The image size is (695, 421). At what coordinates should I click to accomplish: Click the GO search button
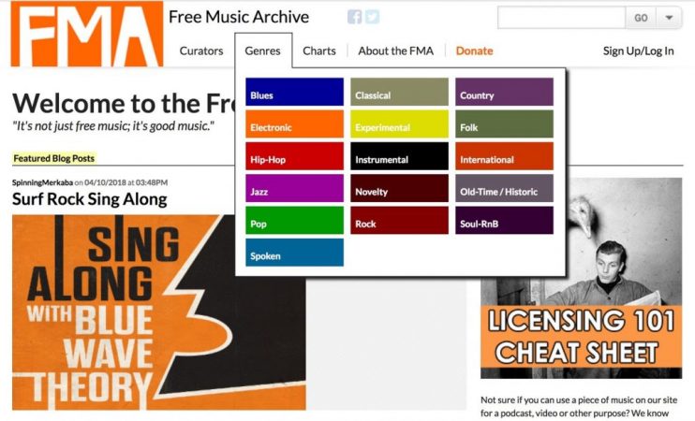click(x=641, y=18)
